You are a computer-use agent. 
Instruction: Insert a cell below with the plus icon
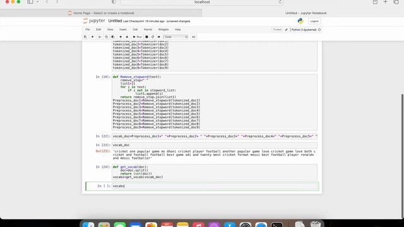tap(92, 37)
